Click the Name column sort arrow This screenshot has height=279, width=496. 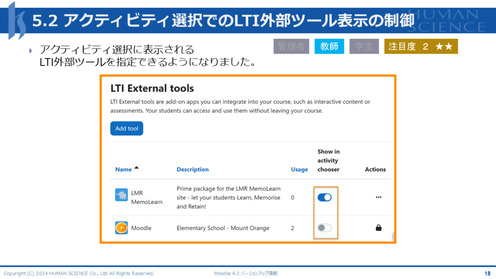(x=137, y=168)
